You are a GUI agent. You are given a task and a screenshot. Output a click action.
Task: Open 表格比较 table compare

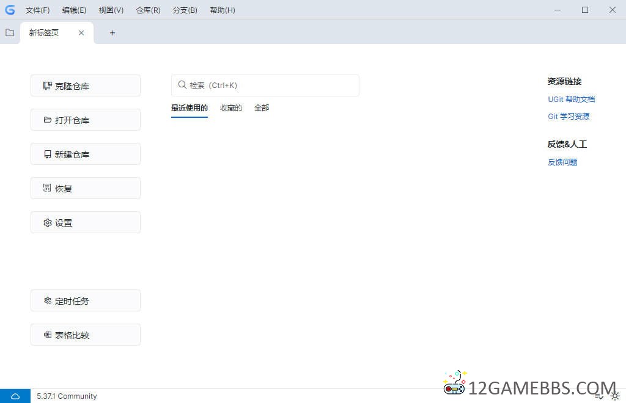coord(86,335)
